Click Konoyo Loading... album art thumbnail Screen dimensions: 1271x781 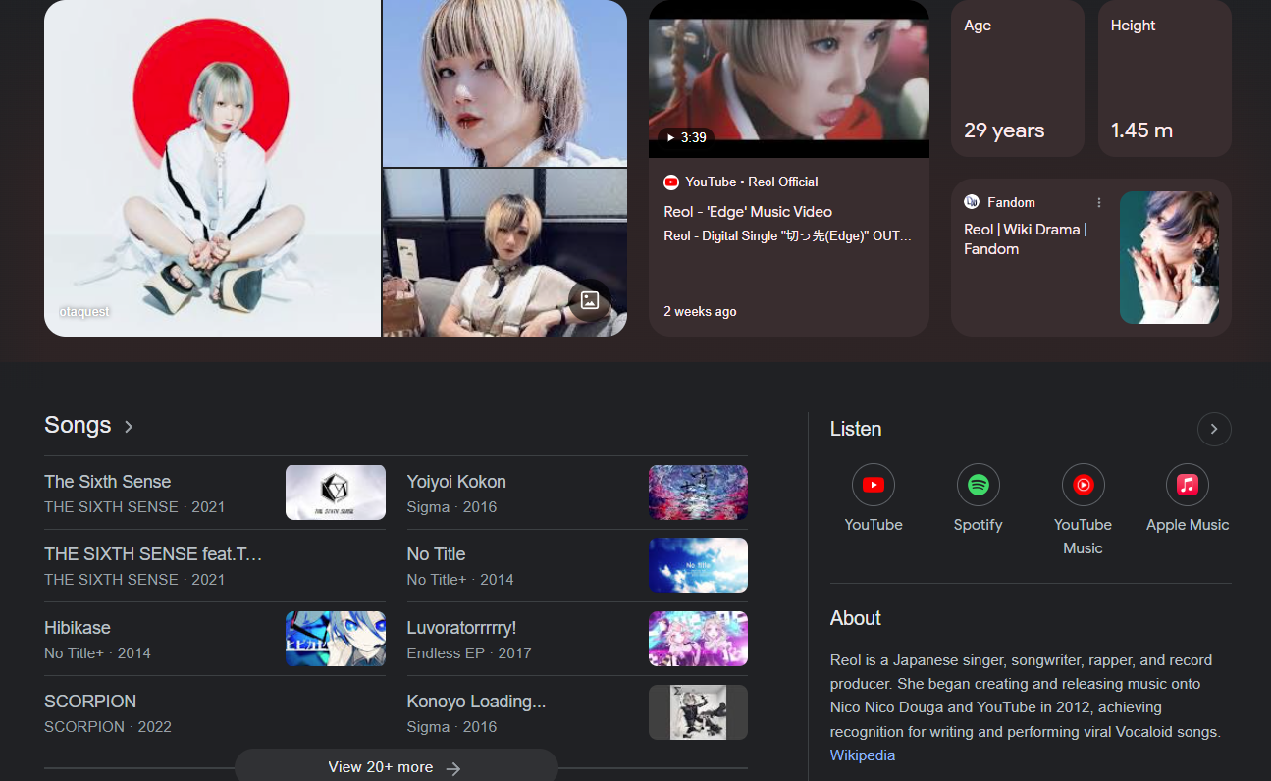click(x=698, y=712)
